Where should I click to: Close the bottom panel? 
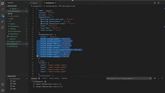[x=162, y=78]
